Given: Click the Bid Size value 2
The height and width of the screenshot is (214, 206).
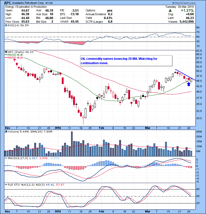Looking at the screenshot, I should [x=52, y=22].
